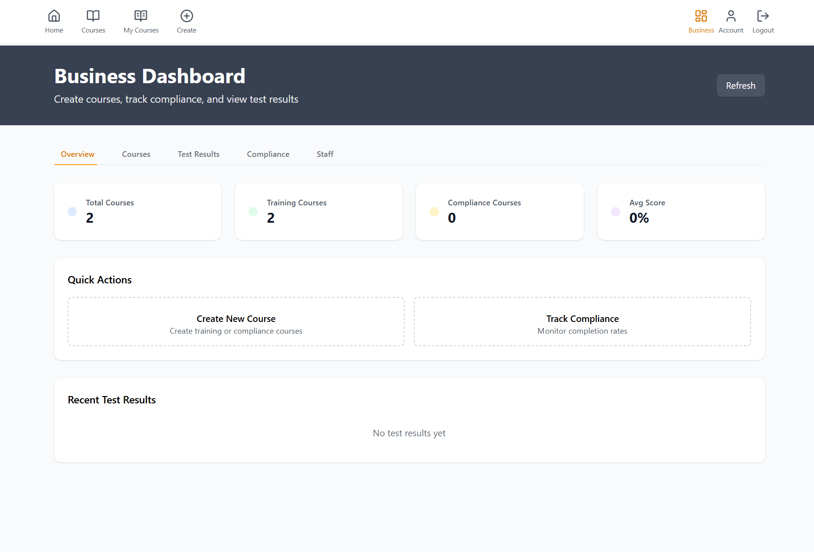This screenshot has height=552, width=814.
Task: Return to the Overview tab
Action: (x=77, y=154)
